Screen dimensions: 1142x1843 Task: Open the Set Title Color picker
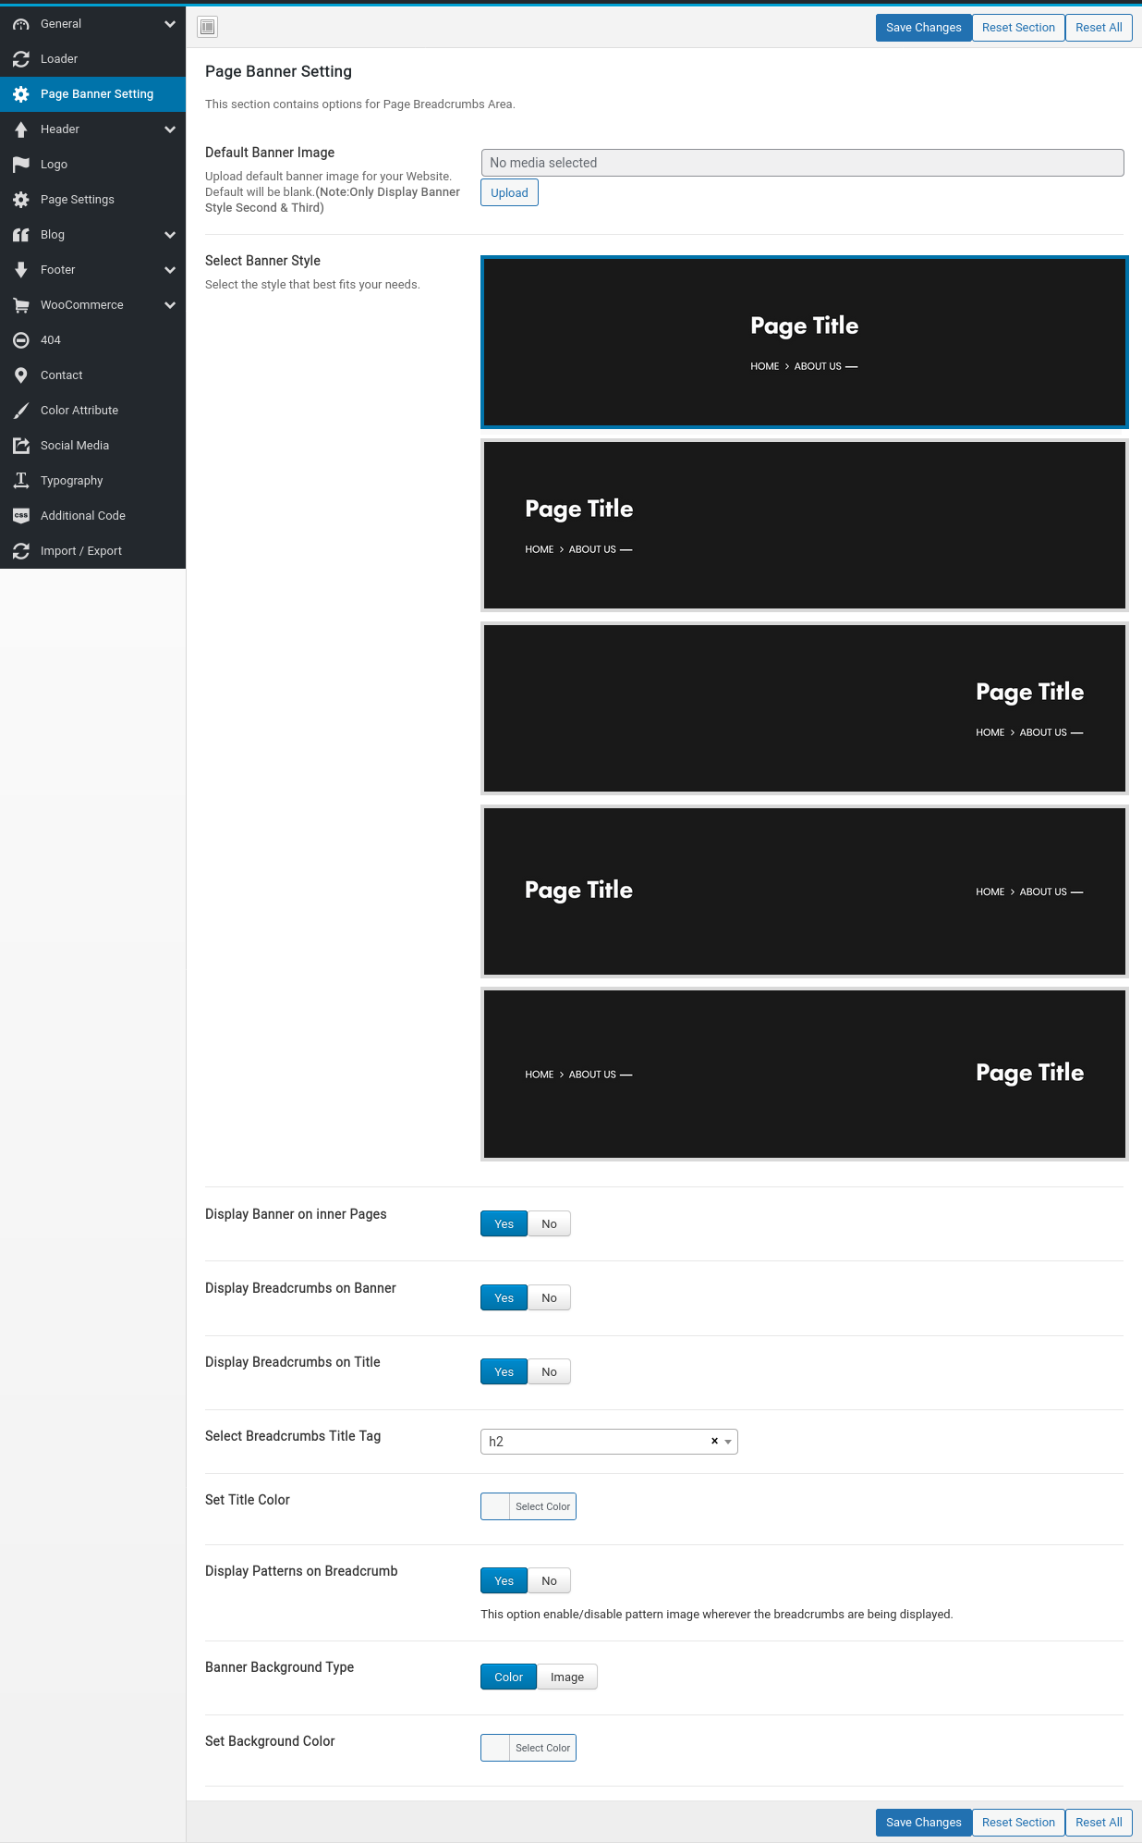coord(528,1506)
